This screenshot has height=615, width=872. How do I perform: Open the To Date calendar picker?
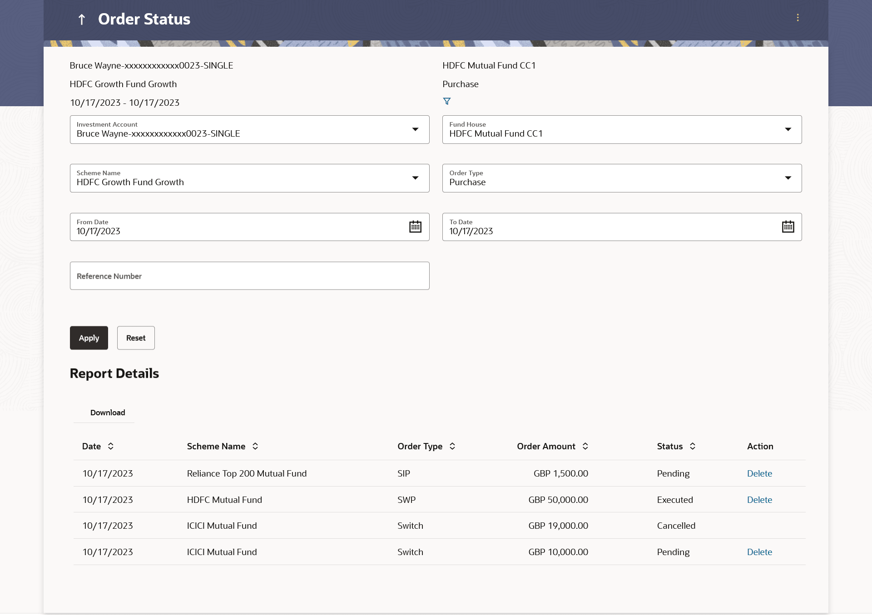788,227
